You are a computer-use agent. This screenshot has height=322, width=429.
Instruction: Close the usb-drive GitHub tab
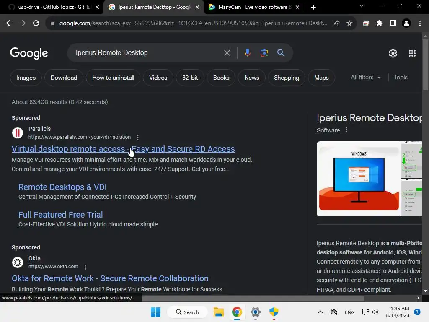pos(97,7)
